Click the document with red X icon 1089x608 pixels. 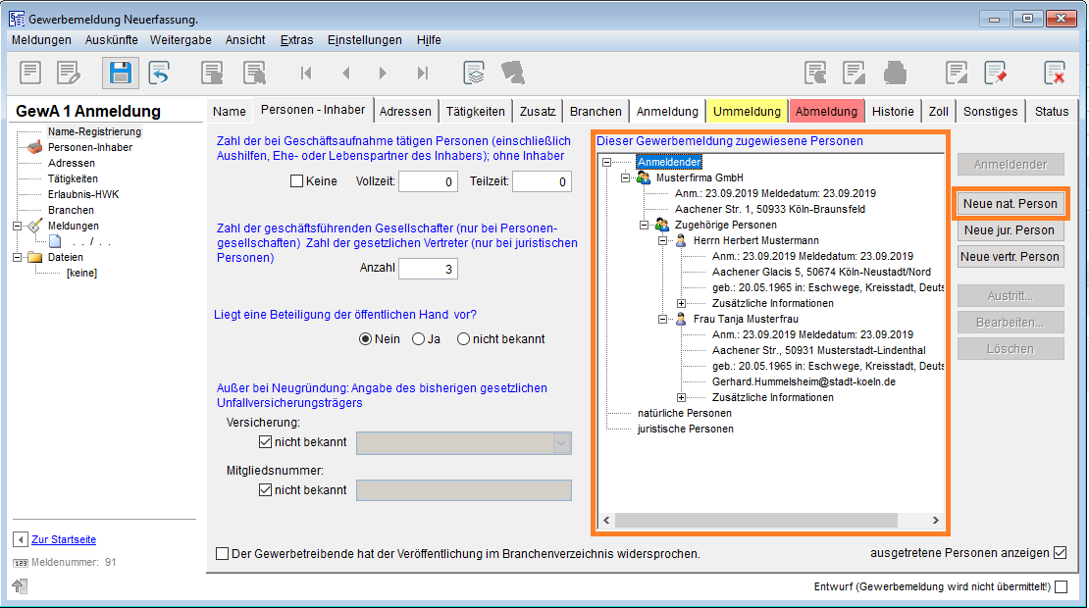point(1055,73)
